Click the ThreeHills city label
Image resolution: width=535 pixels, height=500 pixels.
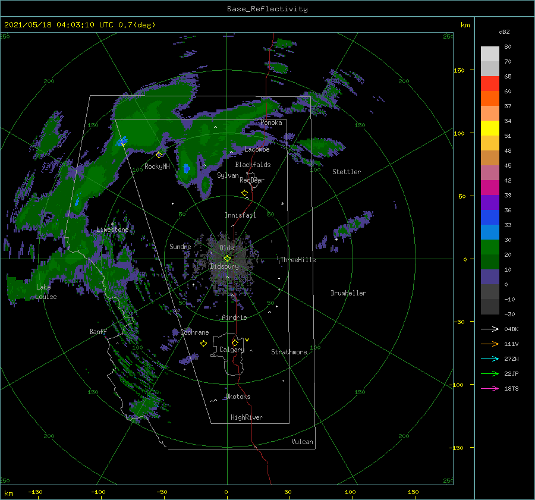298,260
